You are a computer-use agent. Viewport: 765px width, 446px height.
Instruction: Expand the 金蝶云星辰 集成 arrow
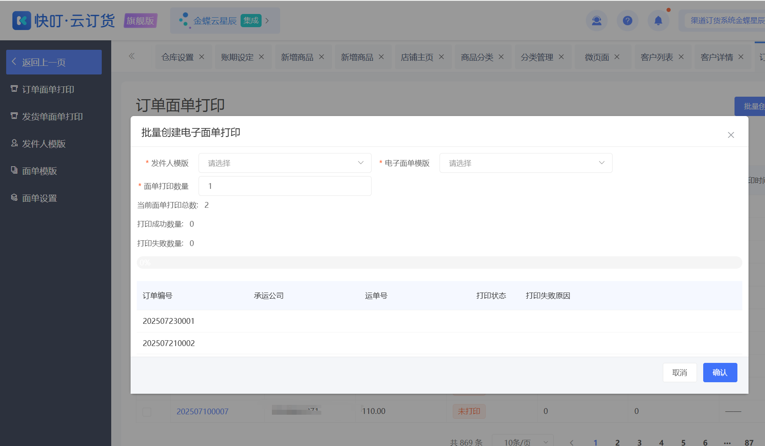point(267,21)
